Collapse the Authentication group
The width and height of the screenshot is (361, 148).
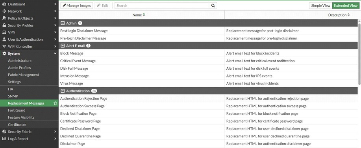click(x=62, y=91)
